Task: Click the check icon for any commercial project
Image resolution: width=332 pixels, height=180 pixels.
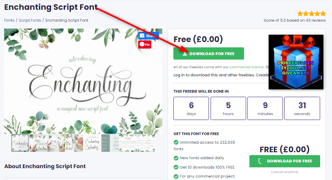Action: click(x=176, y=176)
